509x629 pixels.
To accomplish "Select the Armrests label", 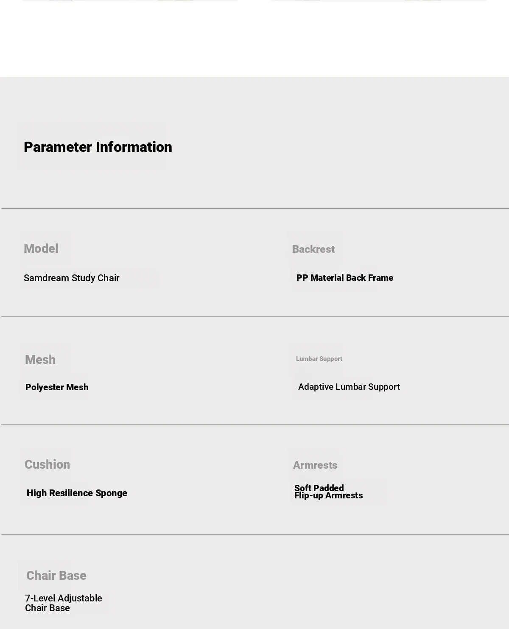I will pyautogui.click(x=315, y=465).
